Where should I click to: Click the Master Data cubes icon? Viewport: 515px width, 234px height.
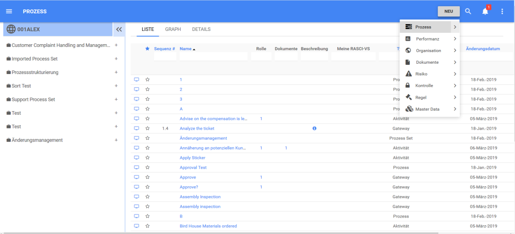[x=409, y=109]
